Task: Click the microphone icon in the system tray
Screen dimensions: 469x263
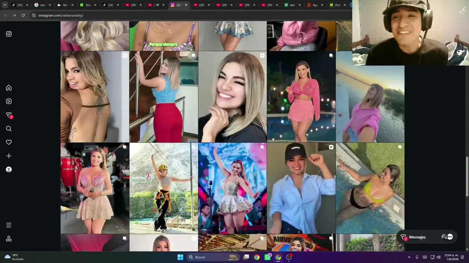Action: click(417, 257)
